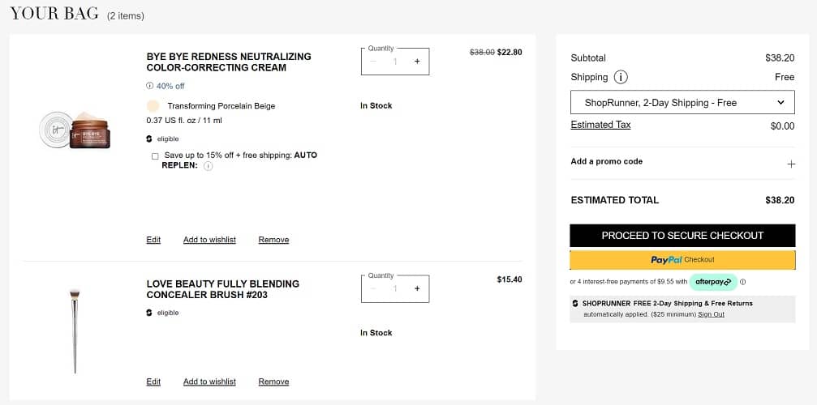817x405 pixels.
Task: Remove the Bye Bye Redness cream
Action: click(x=273, y=240)
